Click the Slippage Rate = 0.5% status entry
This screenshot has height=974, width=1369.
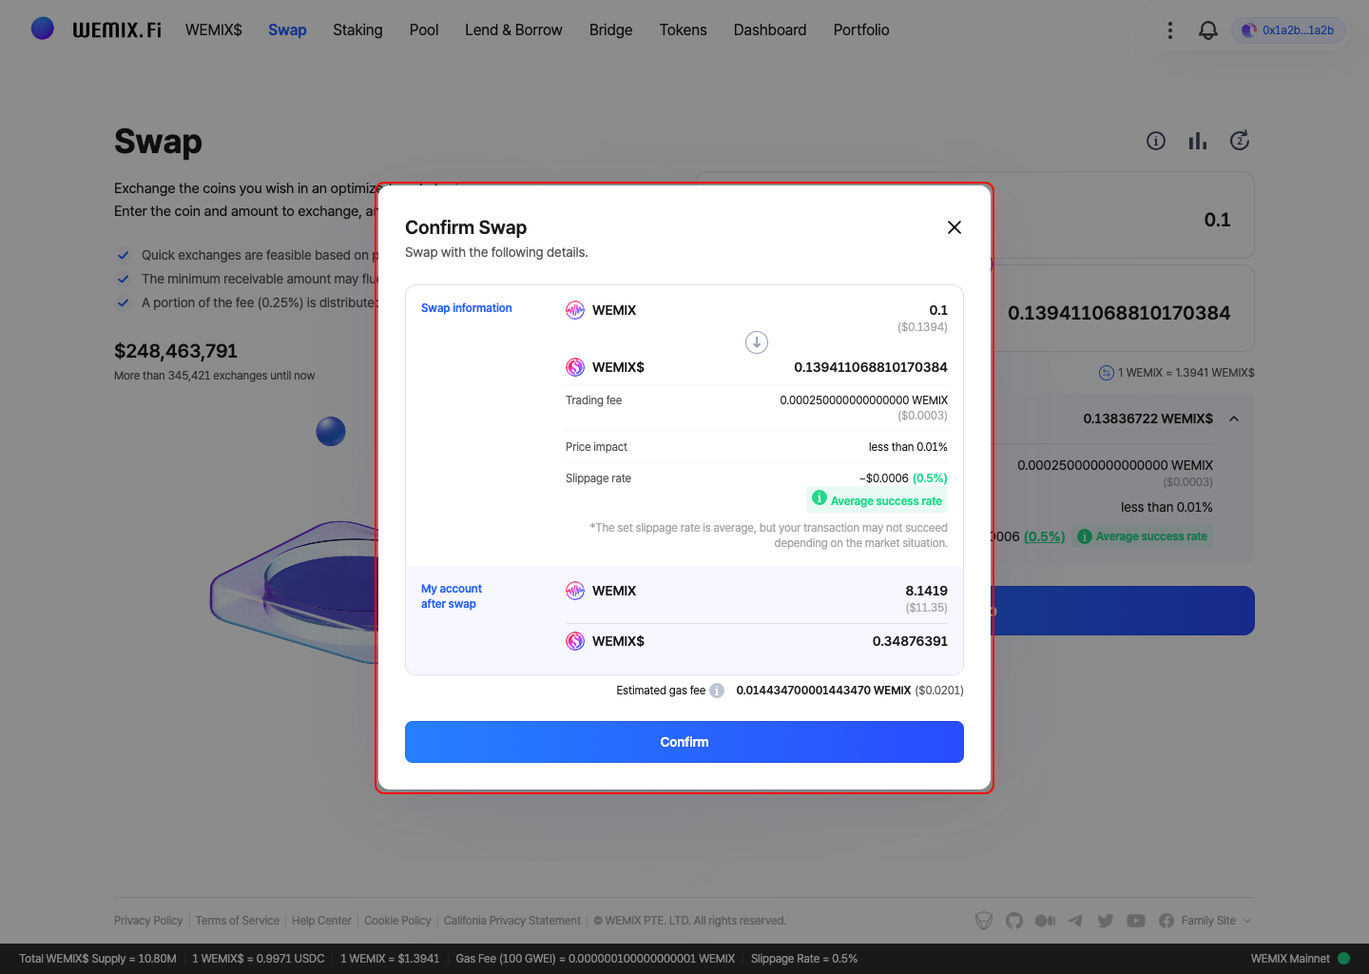click(804, 959)
